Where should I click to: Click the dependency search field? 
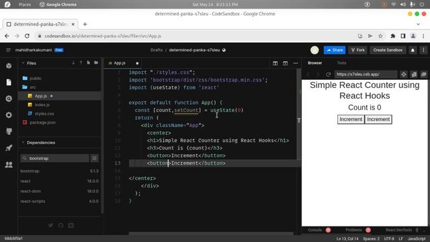click(54, 159)
